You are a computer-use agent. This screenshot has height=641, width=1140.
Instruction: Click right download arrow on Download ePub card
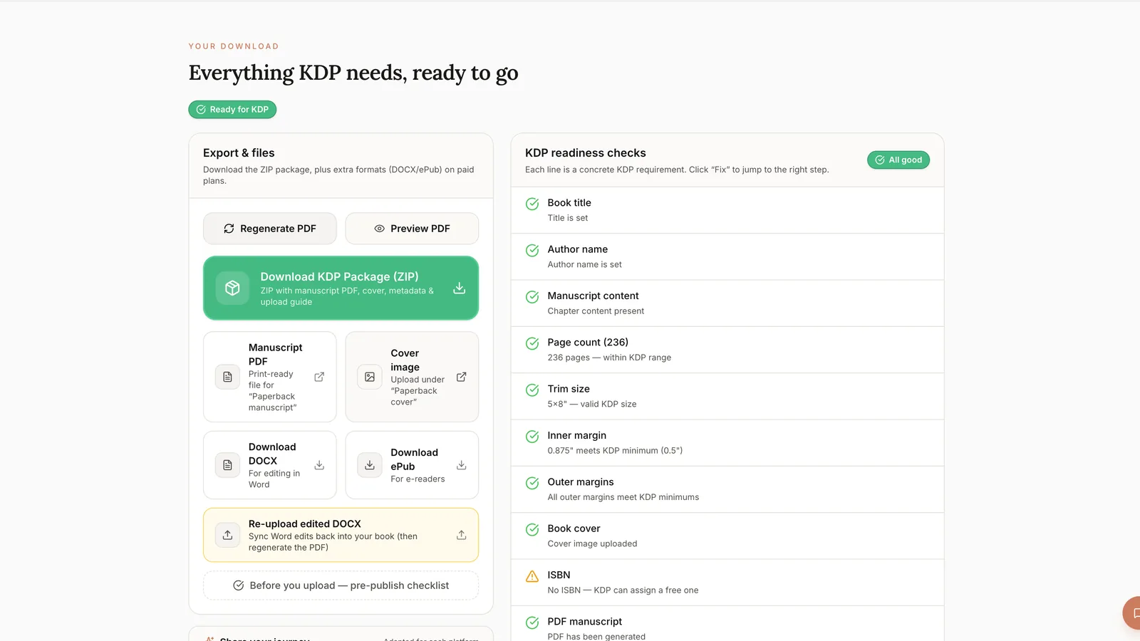tap(462, 465)
